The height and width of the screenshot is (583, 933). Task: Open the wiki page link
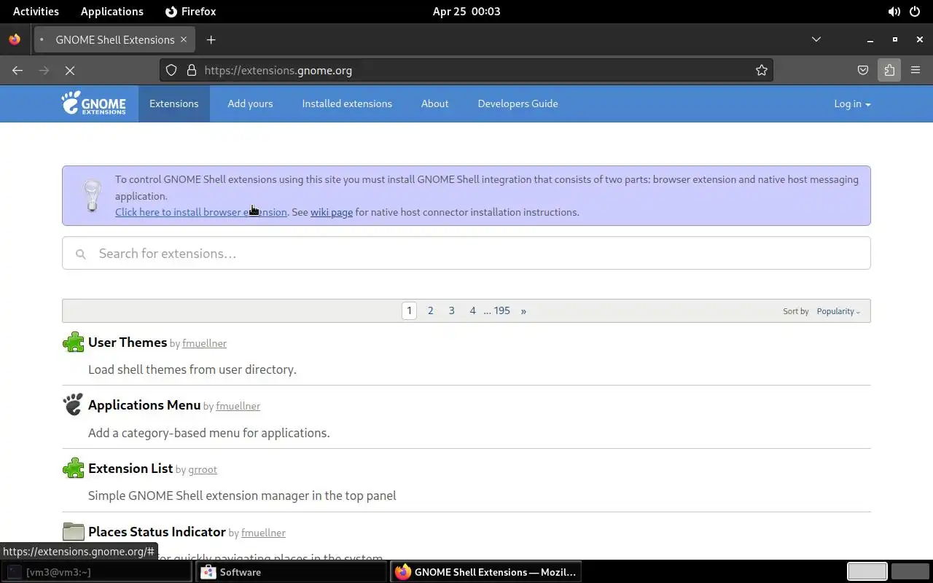click(x=332, y=212)
